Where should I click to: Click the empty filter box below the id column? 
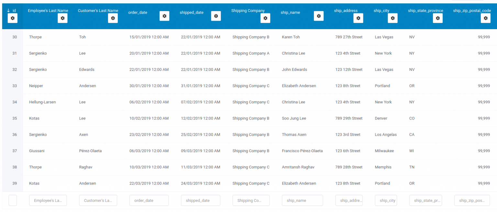[13, 200]
